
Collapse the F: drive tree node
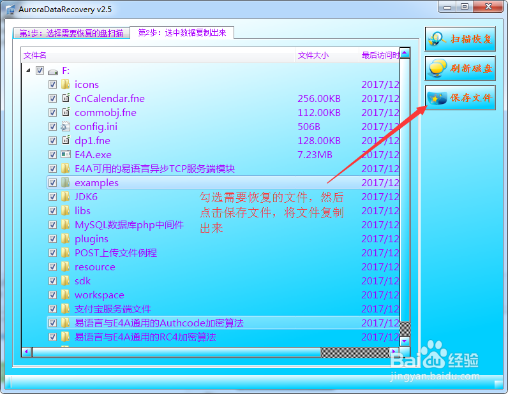tap(28, 70)
